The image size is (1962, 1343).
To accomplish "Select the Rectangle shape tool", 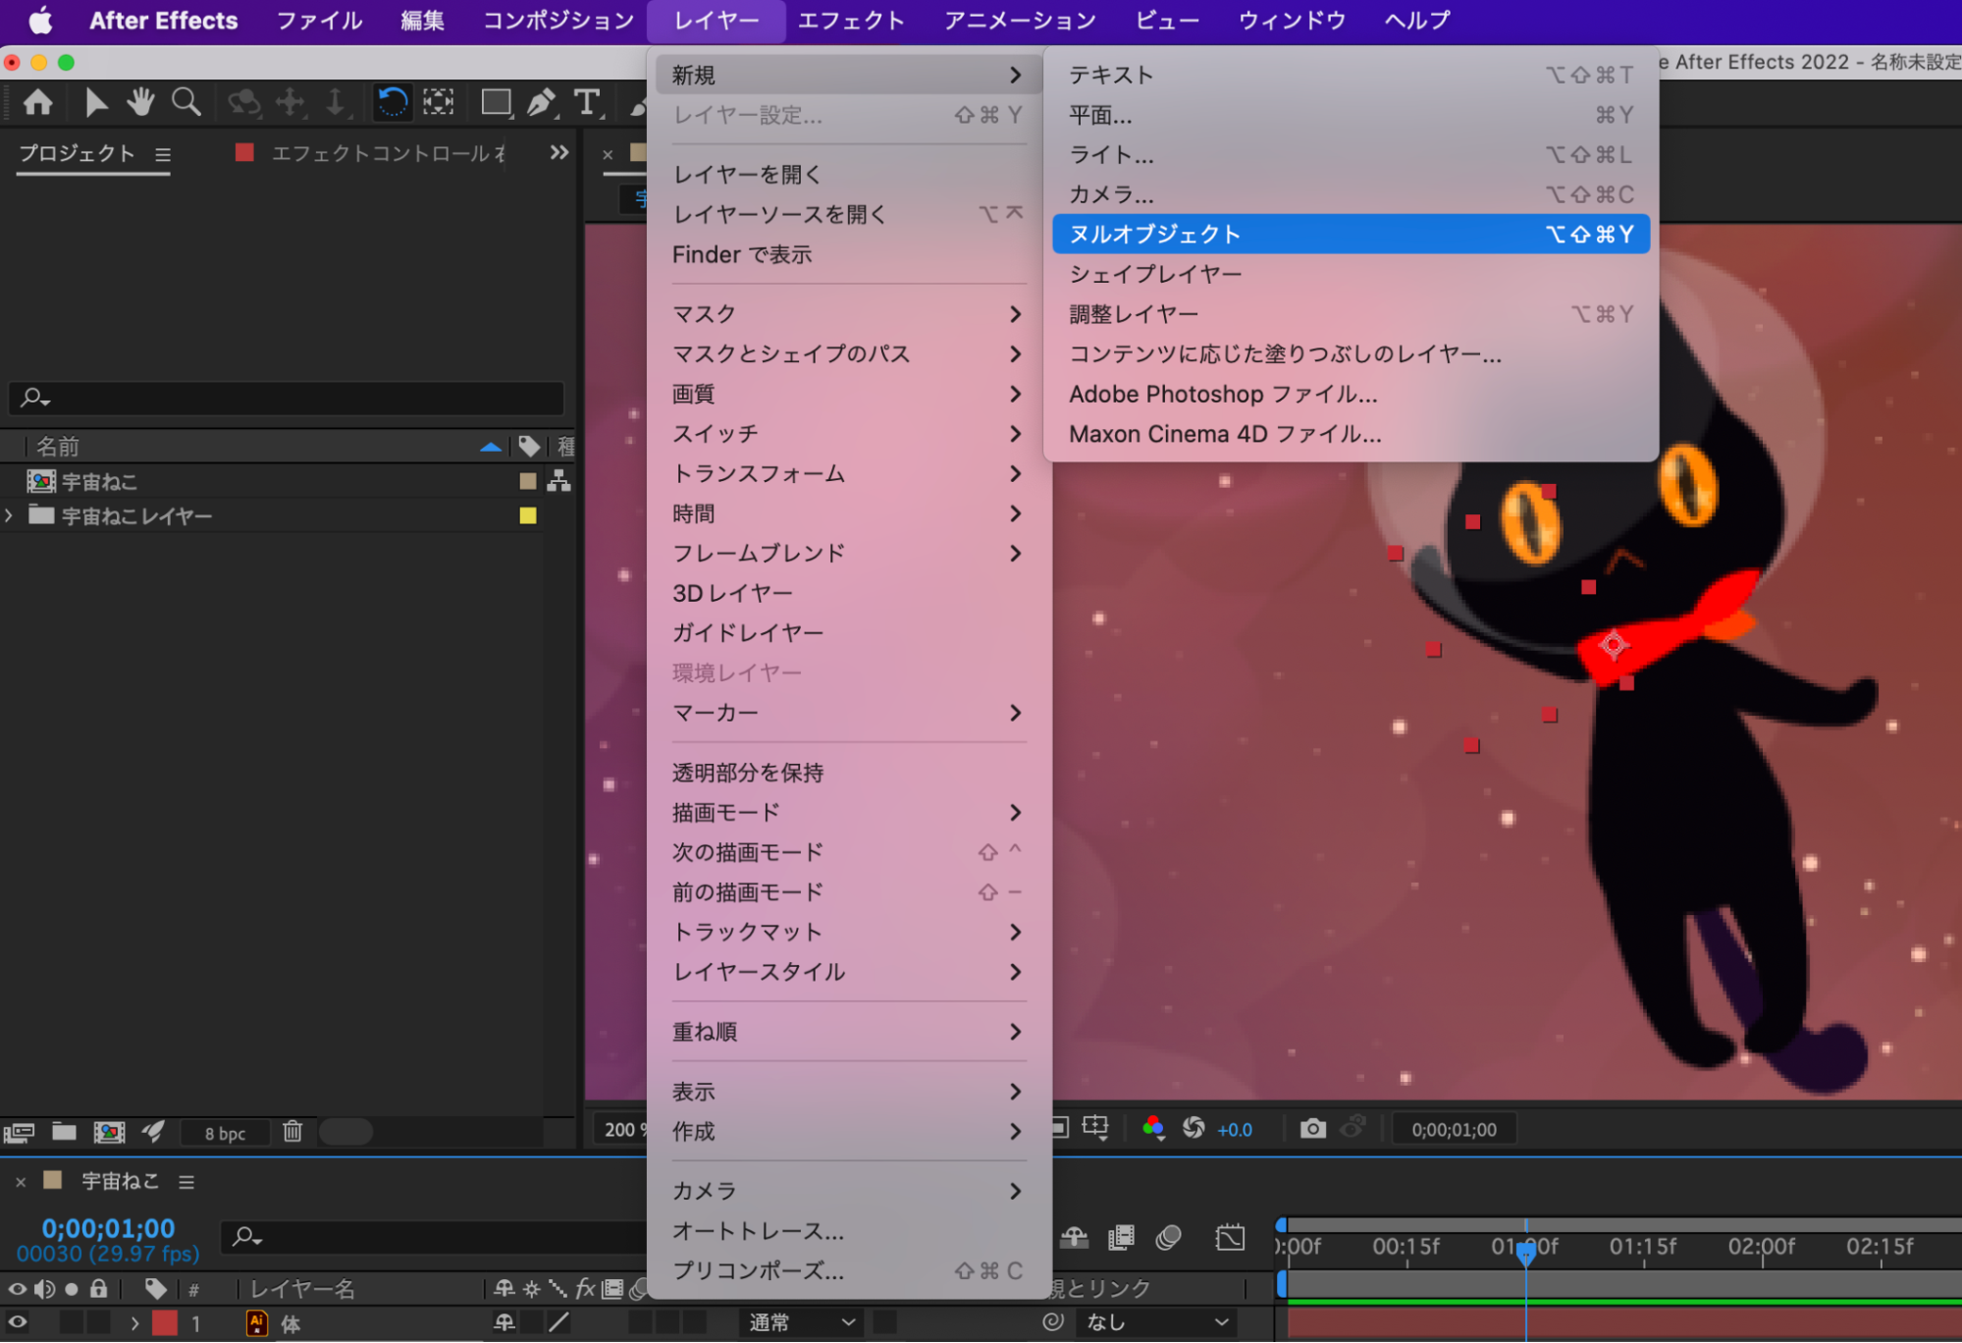I will tap(496, 102).
